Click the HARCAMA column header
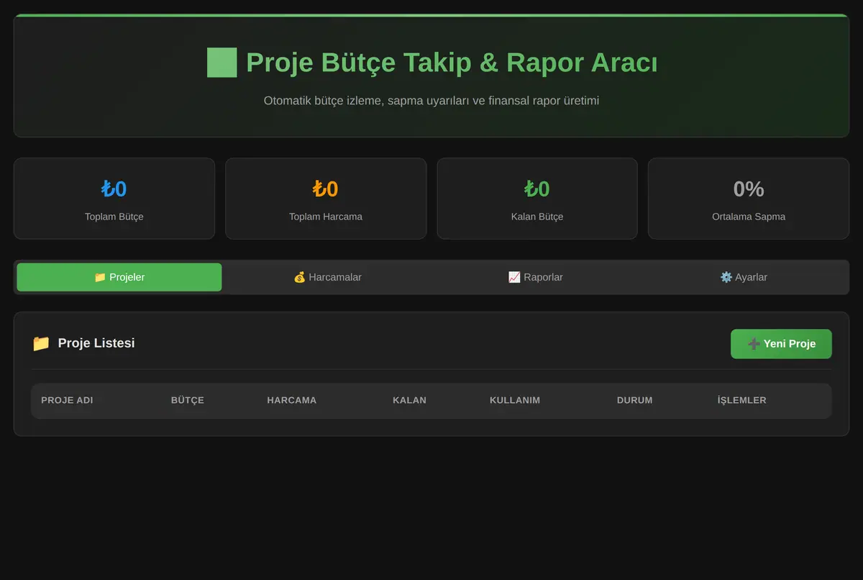Screen dimensions: 863x580 [x=292, y=400]
